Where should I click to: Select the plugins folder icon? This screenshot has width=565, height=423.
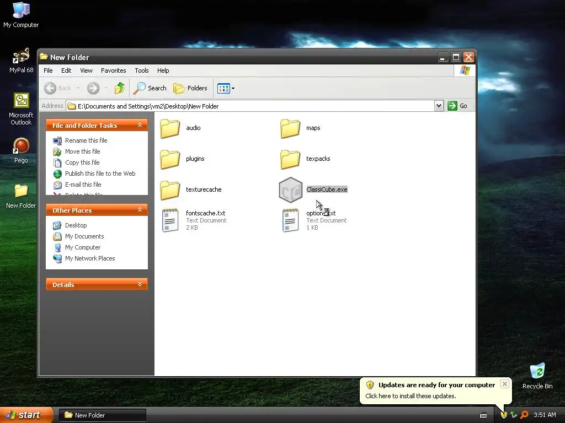pos(170,159)
